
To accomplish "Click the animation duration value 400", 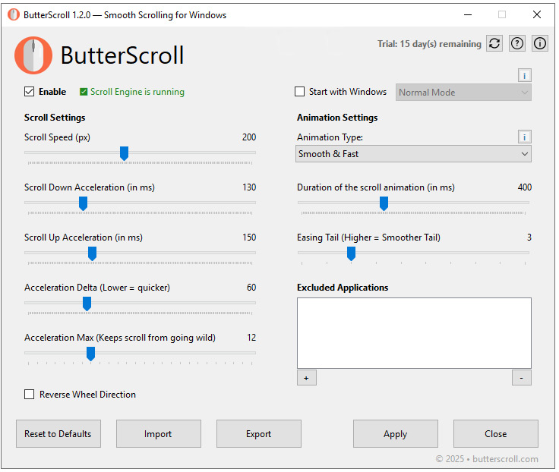I will click(x=524, y=187).
